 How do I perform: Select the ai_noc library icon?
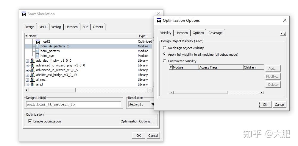pyautogui.click(x=32, y=80)
